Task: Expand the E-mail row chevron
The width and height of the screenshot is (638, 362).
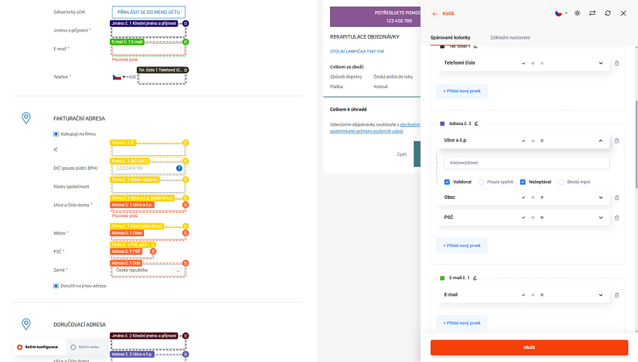Action: tap(601, 295)
